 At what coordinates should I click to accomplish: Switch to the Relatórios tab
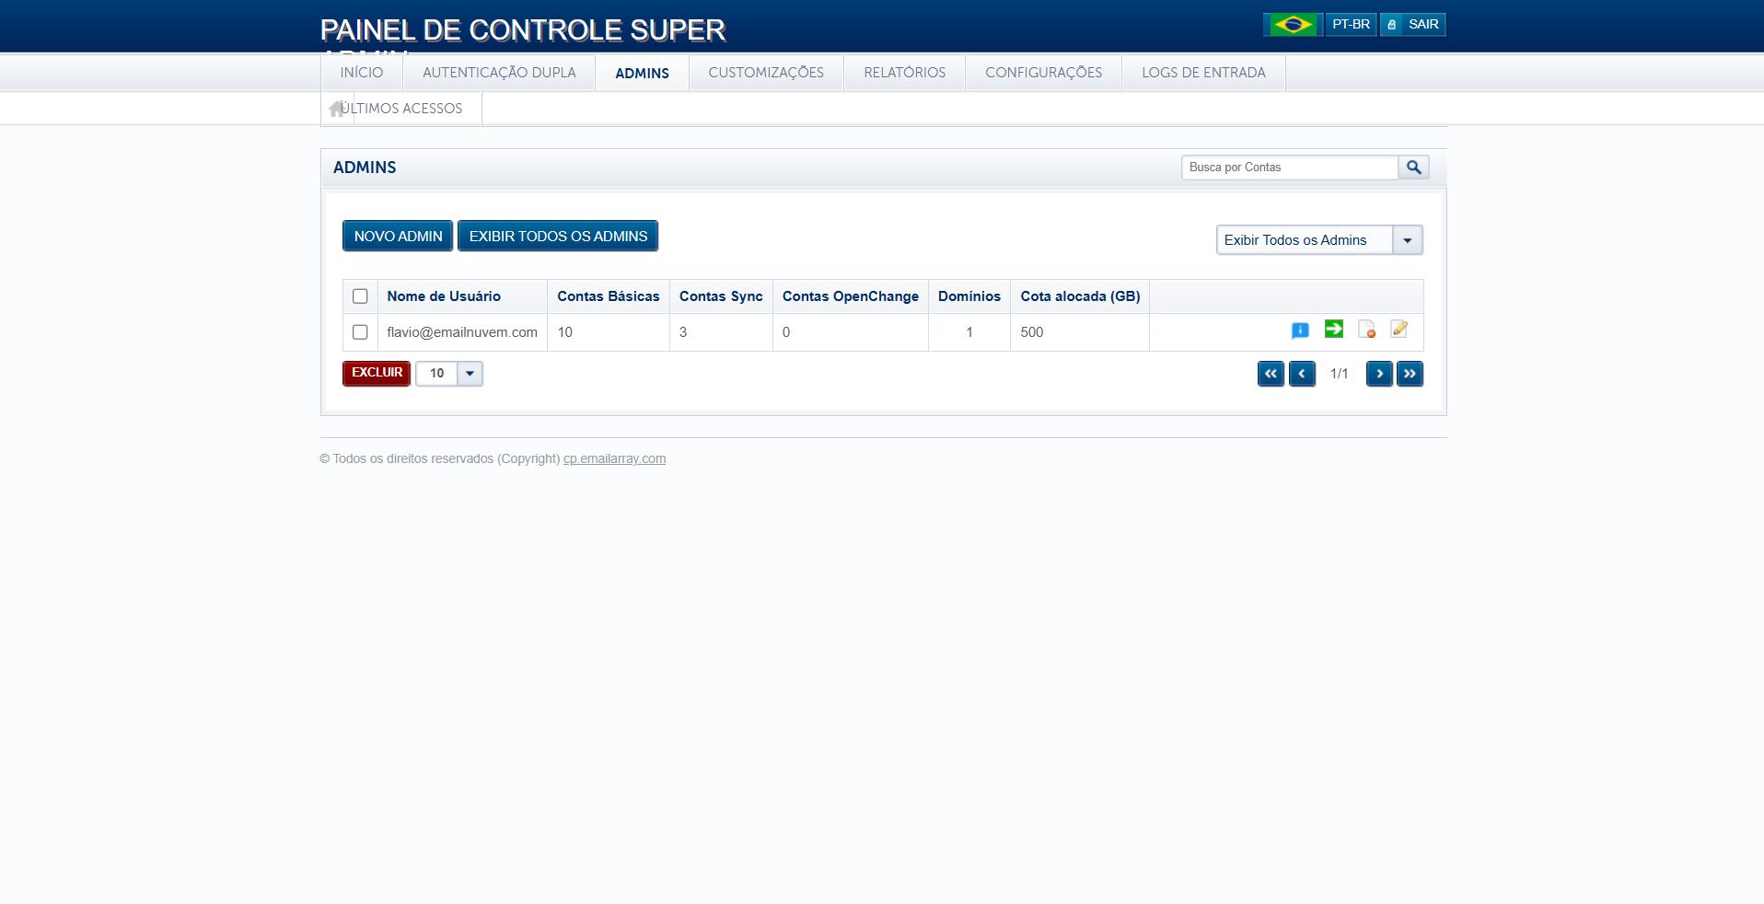(904, 73)
